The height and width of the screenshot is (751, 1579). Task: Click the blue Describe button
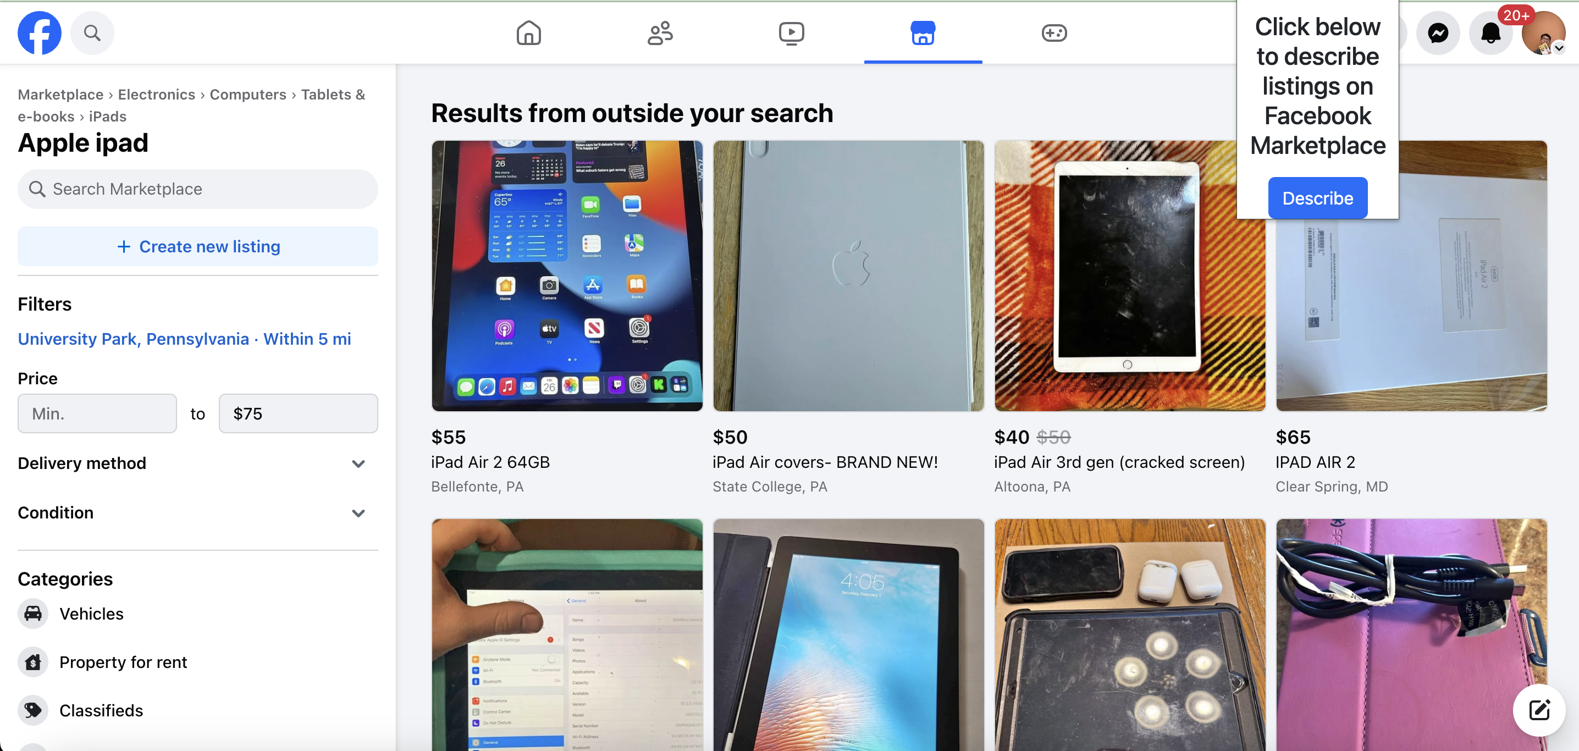[x=1317, y=198]
